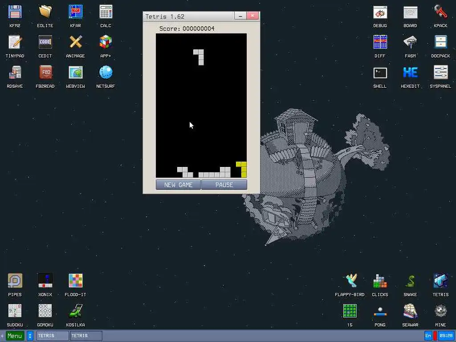Click the PAUSE button in Tetris
This screenshot has width=456, height=342.
pos(224,185)
